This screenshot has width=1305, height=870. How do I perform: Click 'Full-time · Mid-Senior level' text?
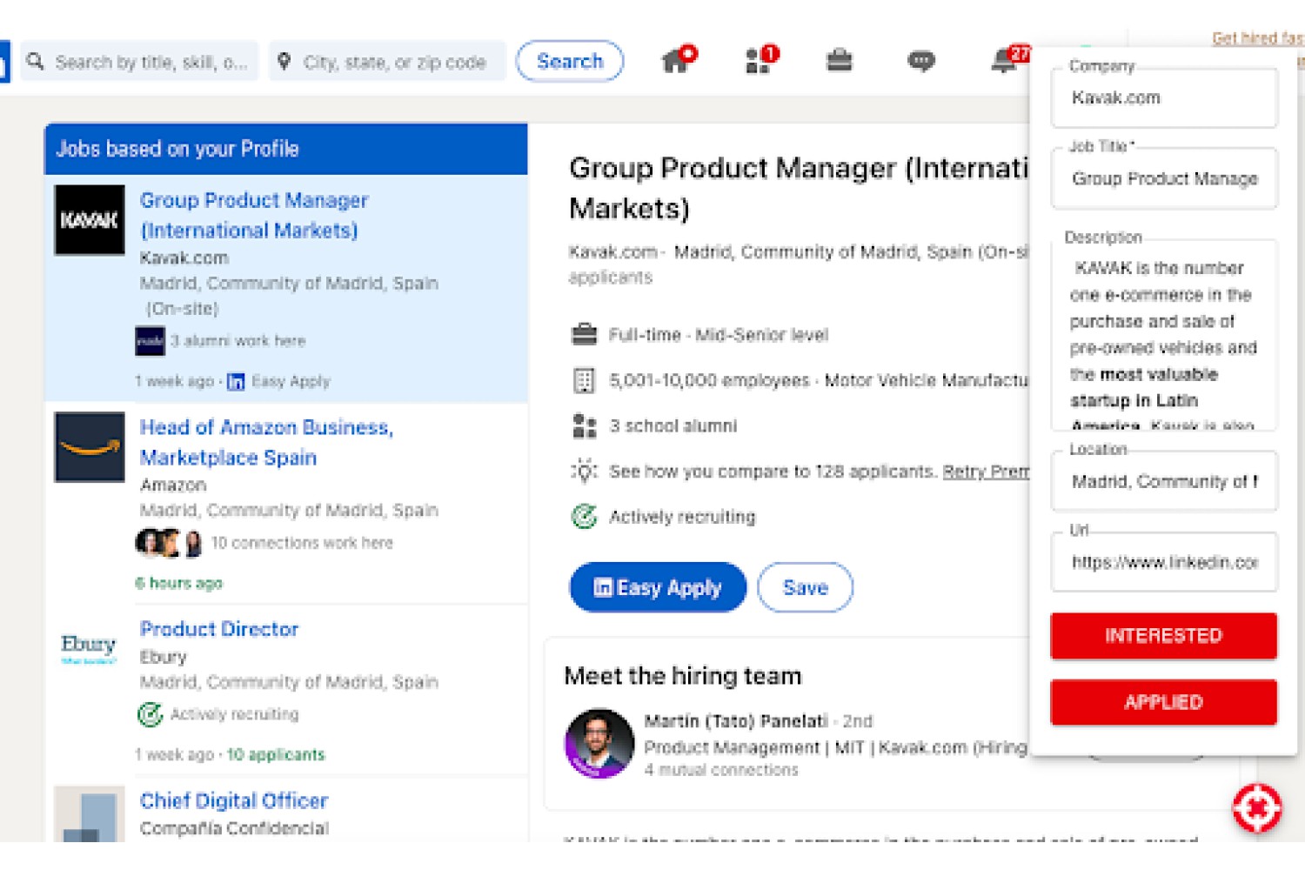tap(719, 335)
